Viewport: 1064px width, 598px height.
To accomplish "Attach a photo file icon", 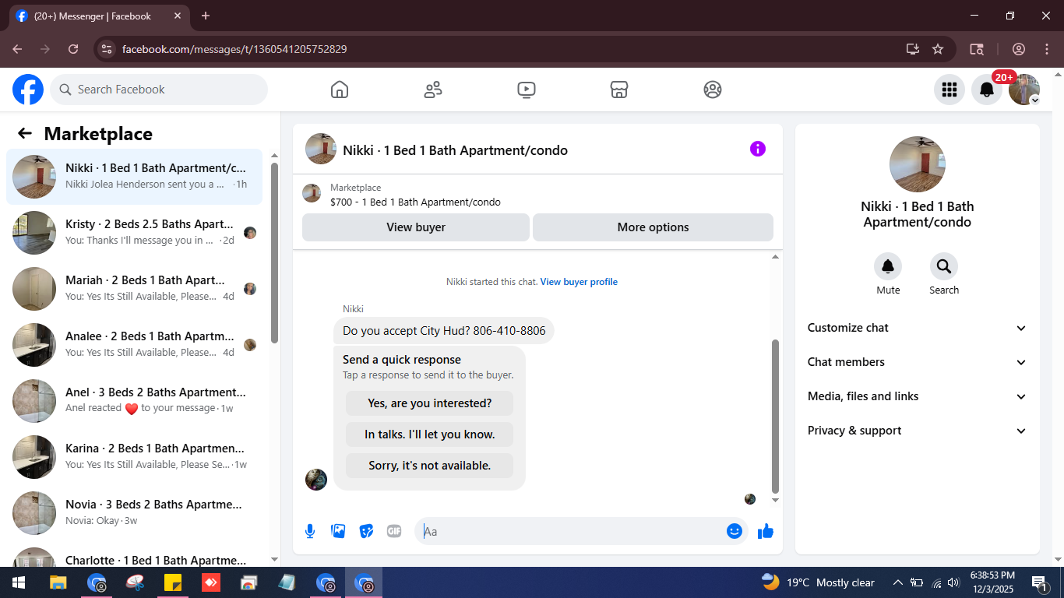I will pos(338,531).
